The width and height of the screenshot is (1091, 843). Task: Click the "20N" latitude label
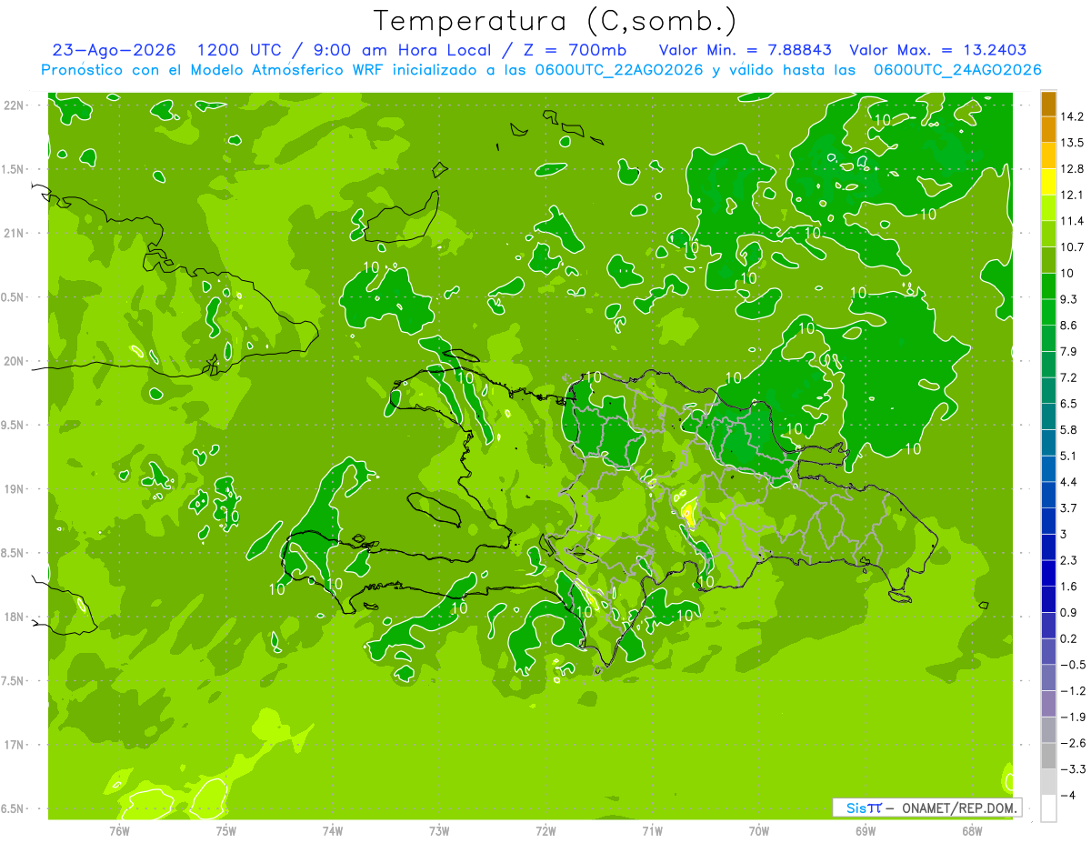(x=15, y=361)
